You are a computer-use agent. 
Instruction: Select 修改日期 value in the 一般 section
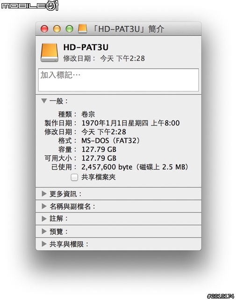104,132
